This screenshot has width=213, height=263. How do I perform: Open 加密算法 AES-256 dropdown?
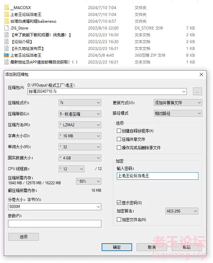tap(182, 211)
